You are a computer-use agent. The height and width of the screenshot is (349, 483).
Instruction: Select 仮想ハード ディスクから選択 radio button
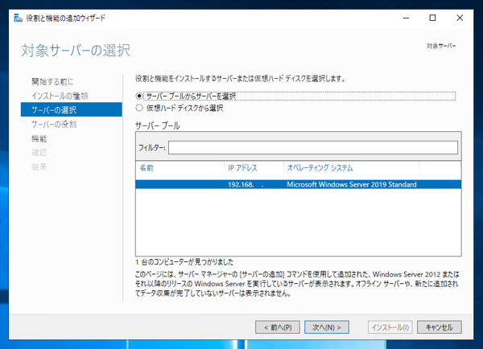click(x=139, y=108)
